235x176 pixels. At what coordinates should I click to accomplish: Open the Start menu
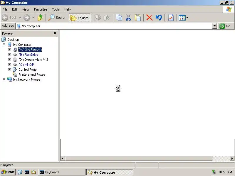(8, 172)
